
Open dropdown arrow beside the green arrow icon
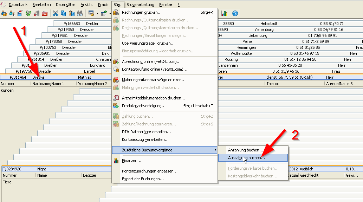tap(110, 14)
